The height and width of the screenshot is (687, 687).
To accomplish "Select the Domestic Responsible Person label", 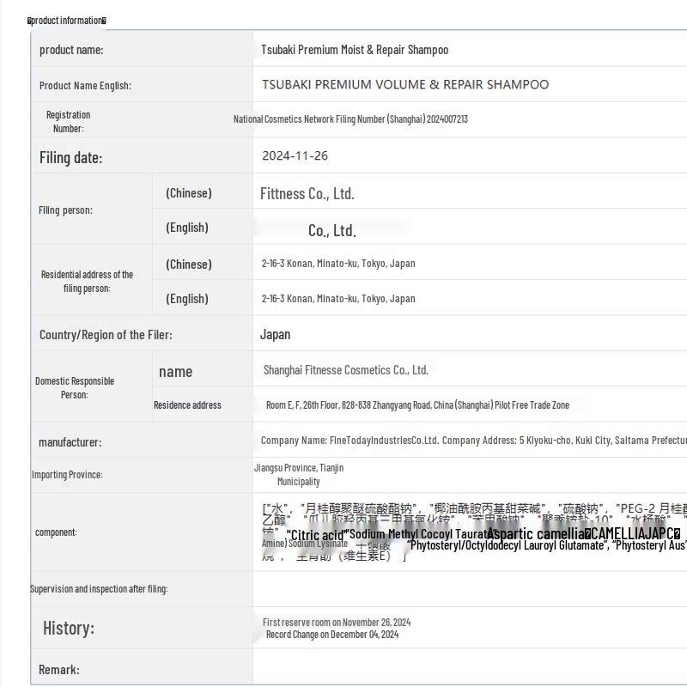I will pos(74,387).
